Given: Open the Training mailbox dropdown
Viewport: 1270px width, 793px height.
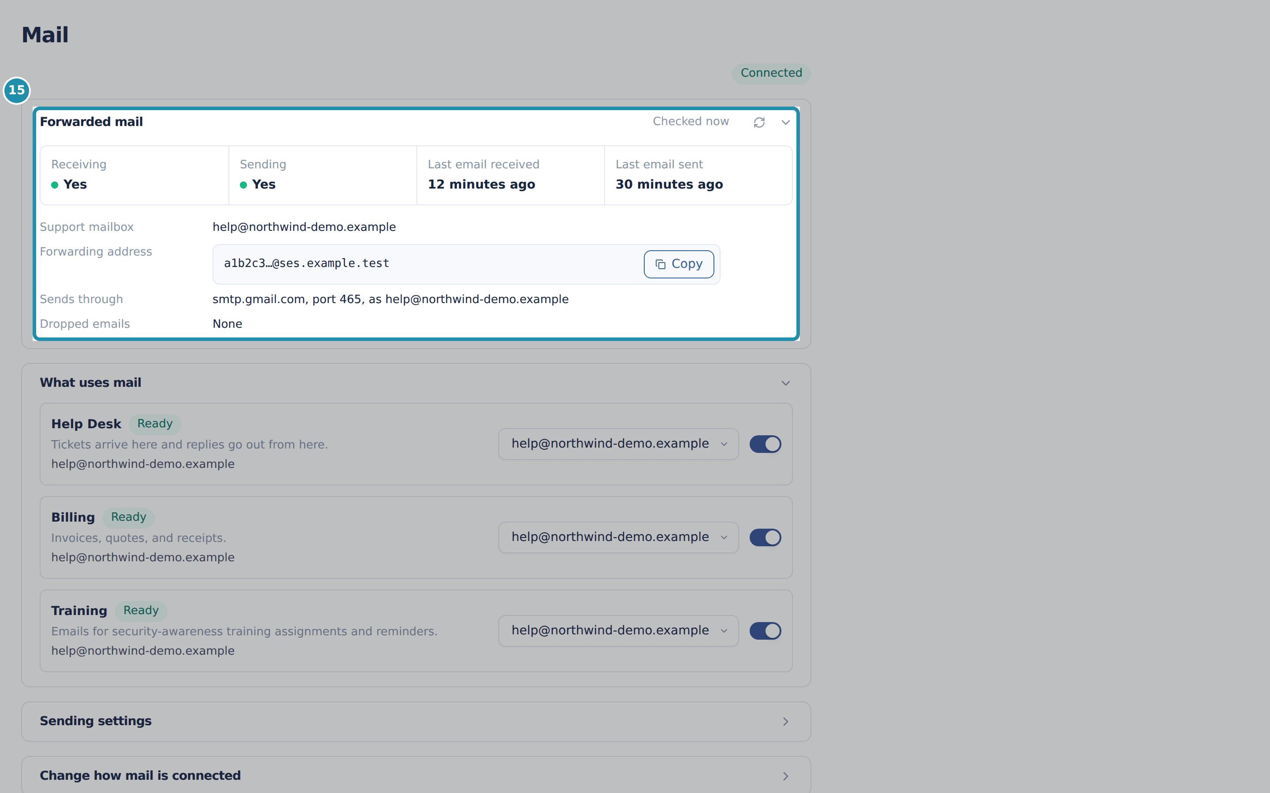Looking at the screenshot, I should pyautogui.click(x=618, y=630).
